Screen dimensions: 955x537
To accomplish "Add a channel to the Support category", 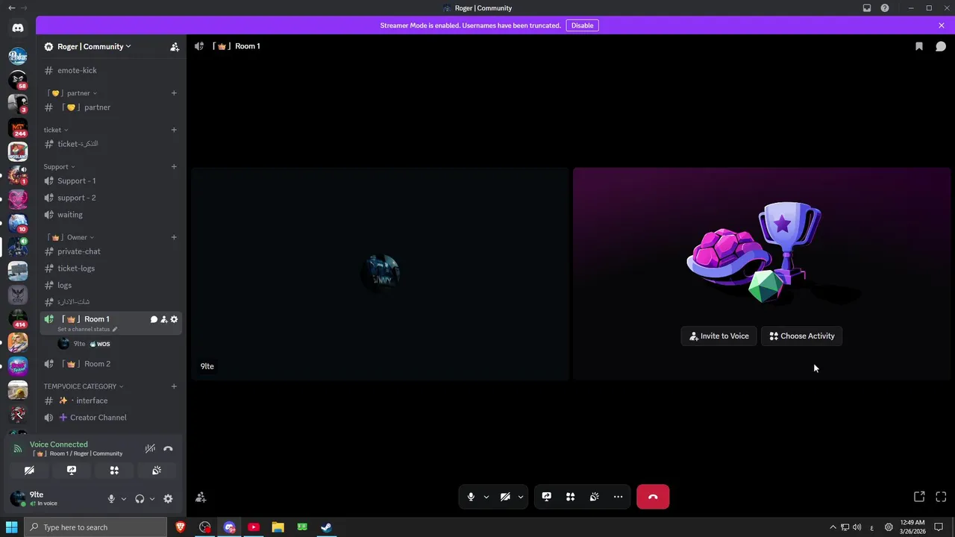I will coord(174,166).
